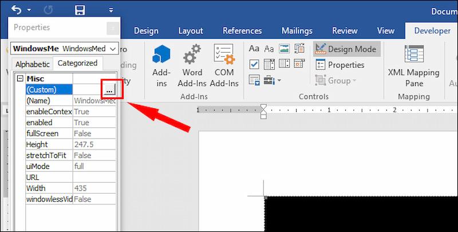Open the References ribbon tab
The image size is (458, 232).
click(x=242, y=31)
